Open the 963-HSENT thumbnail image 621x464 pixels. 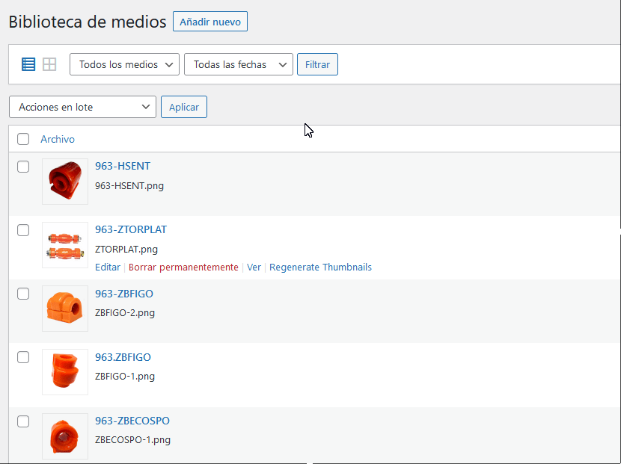tap(65, 182)
